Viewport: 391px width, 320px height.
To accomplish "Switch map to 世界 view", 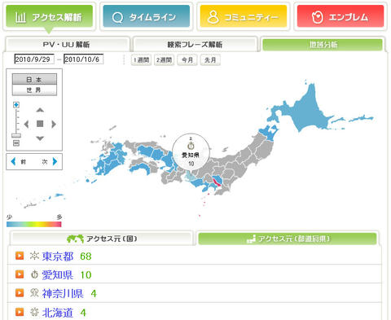I will tap(34, 90).
